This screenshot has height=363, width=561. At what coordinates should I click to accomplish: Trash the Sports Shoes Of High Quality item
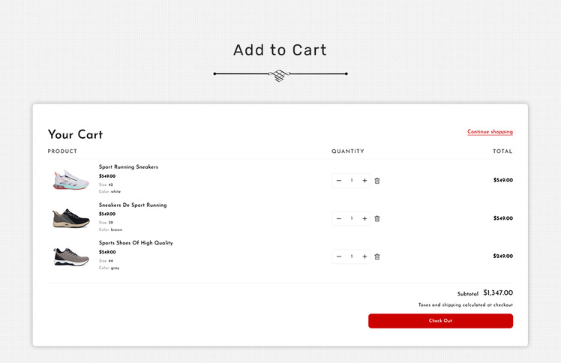click(377, 256)
